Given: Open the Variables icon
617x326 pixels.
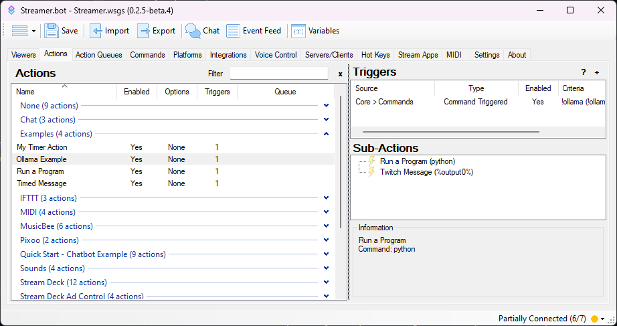Looking at the screenshot, I should pos(298,31).
